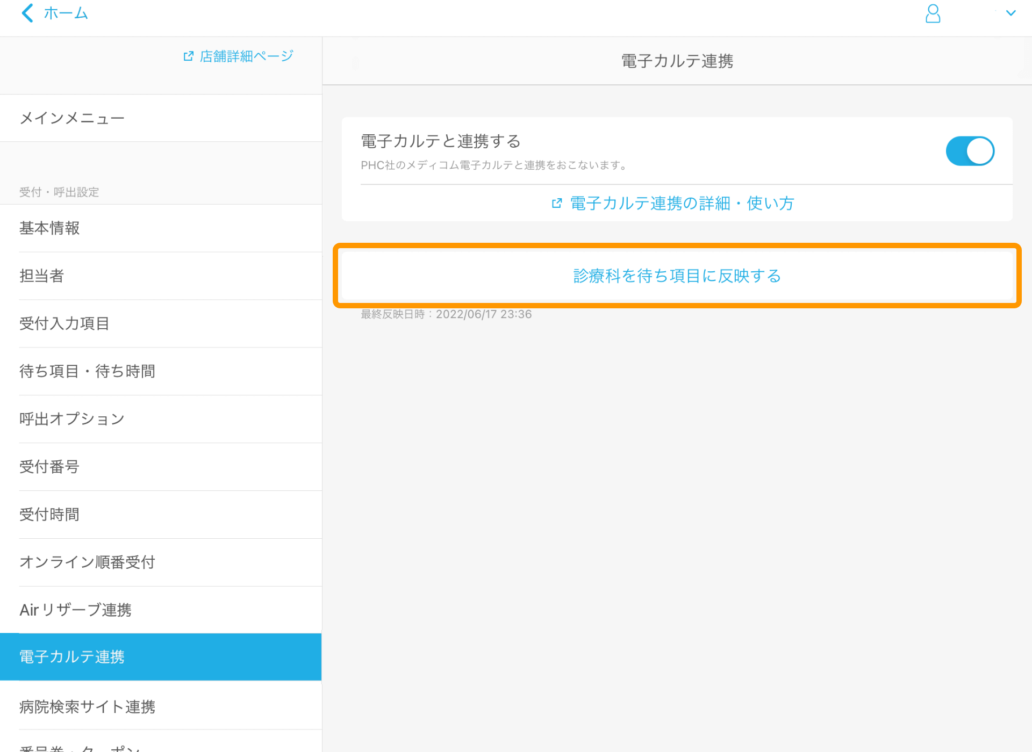Open the 店舗詳細ページ page

tap(245, 55)
